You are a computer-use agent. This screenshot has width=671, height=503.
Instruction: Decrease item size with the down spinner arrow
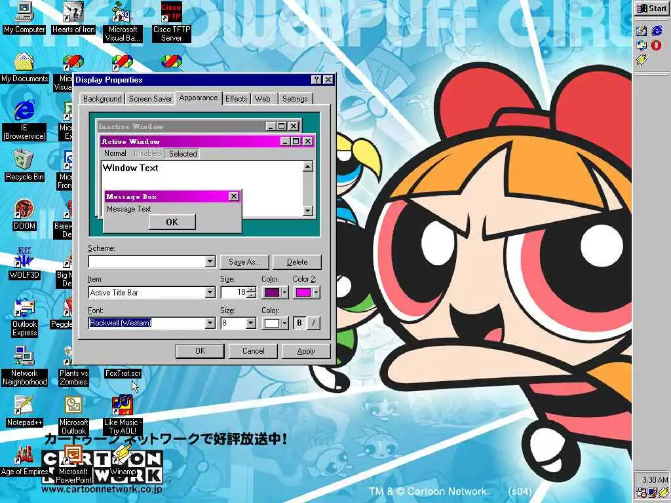tap(252, 295)
